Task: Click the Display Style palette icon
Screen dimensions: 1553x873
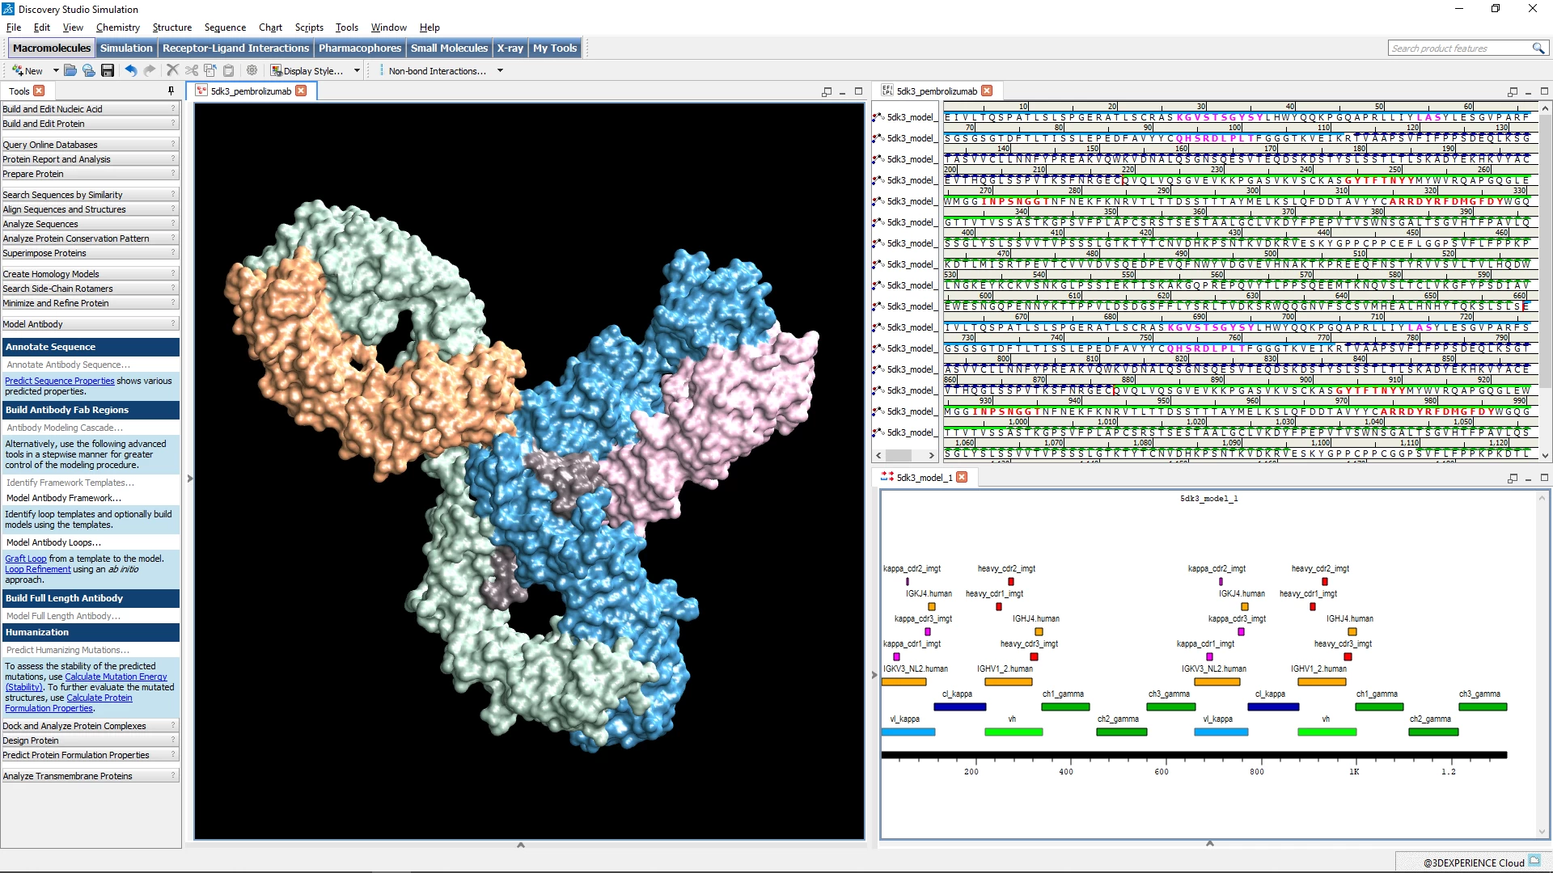Action: click(x=276, y=70)
